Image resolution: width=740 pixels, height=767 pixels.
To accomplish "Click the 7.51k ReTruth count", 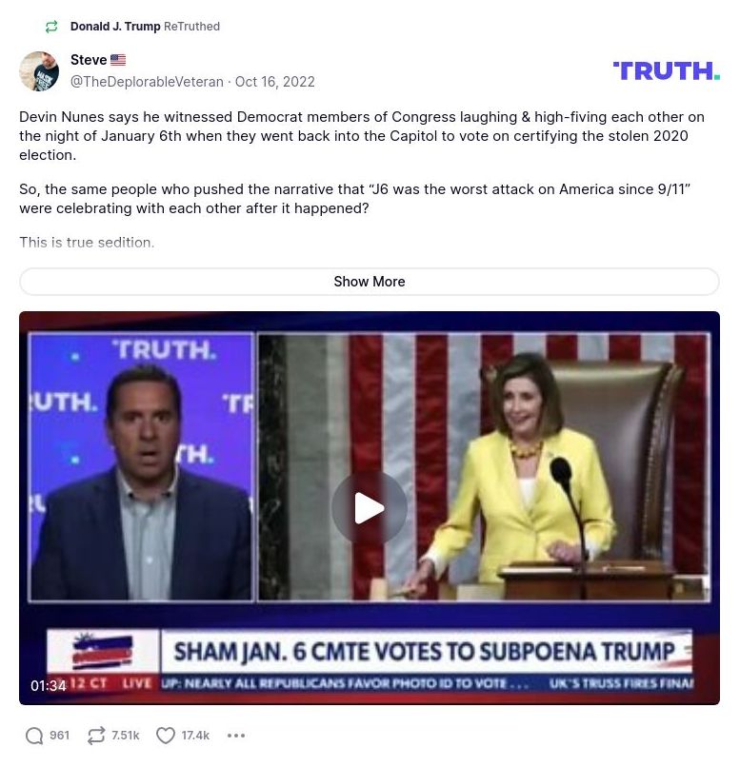I will (126, 736).
